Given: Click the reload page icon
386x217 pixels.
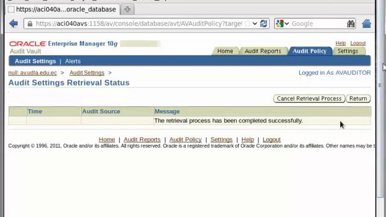Looking at the screenshot, I should pyautogui.click(x=264, y=24).
